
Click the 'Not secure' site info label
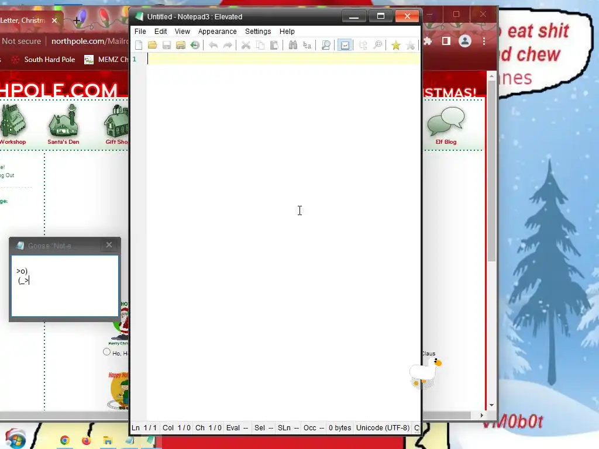tap(22, 41)
